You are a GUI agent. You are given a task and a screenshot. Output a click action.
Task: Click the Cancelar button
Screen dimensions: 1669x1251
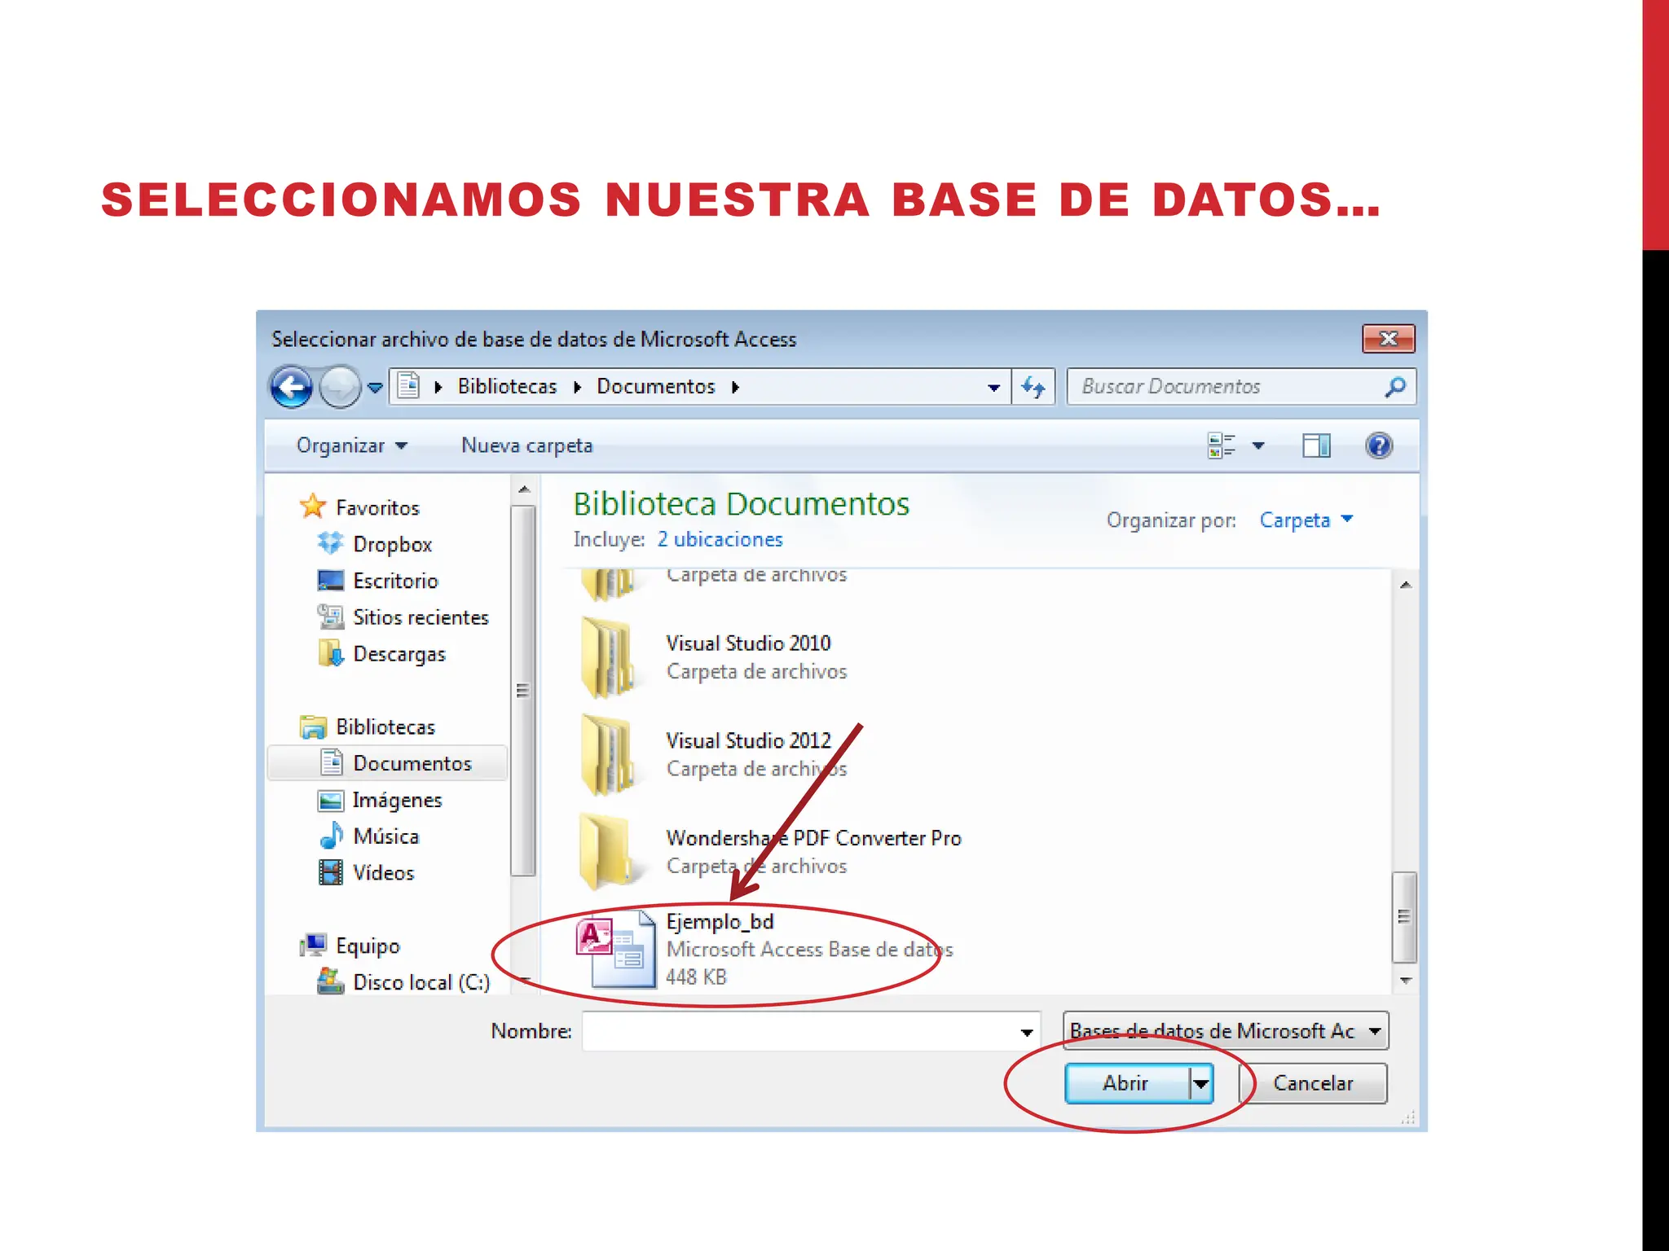pyautogui.click(x=1313, y=1083)
